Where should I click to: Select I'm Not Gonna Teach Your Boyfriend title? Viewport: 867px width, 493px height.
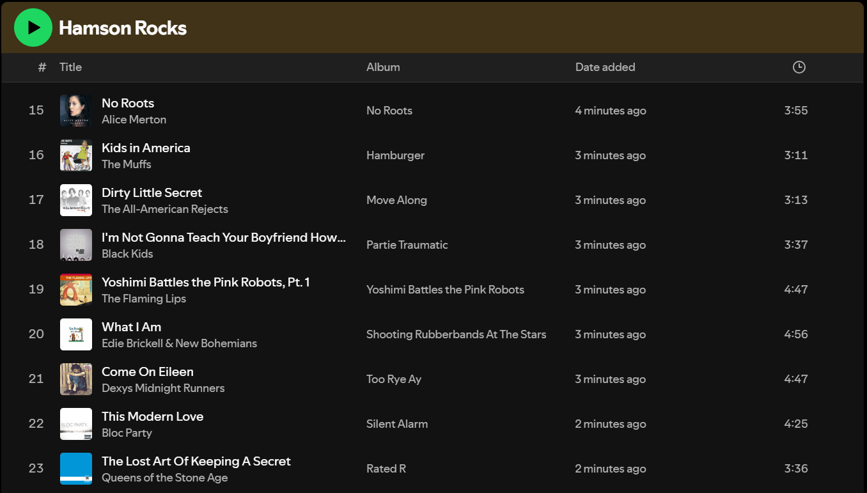coord(224,237)
